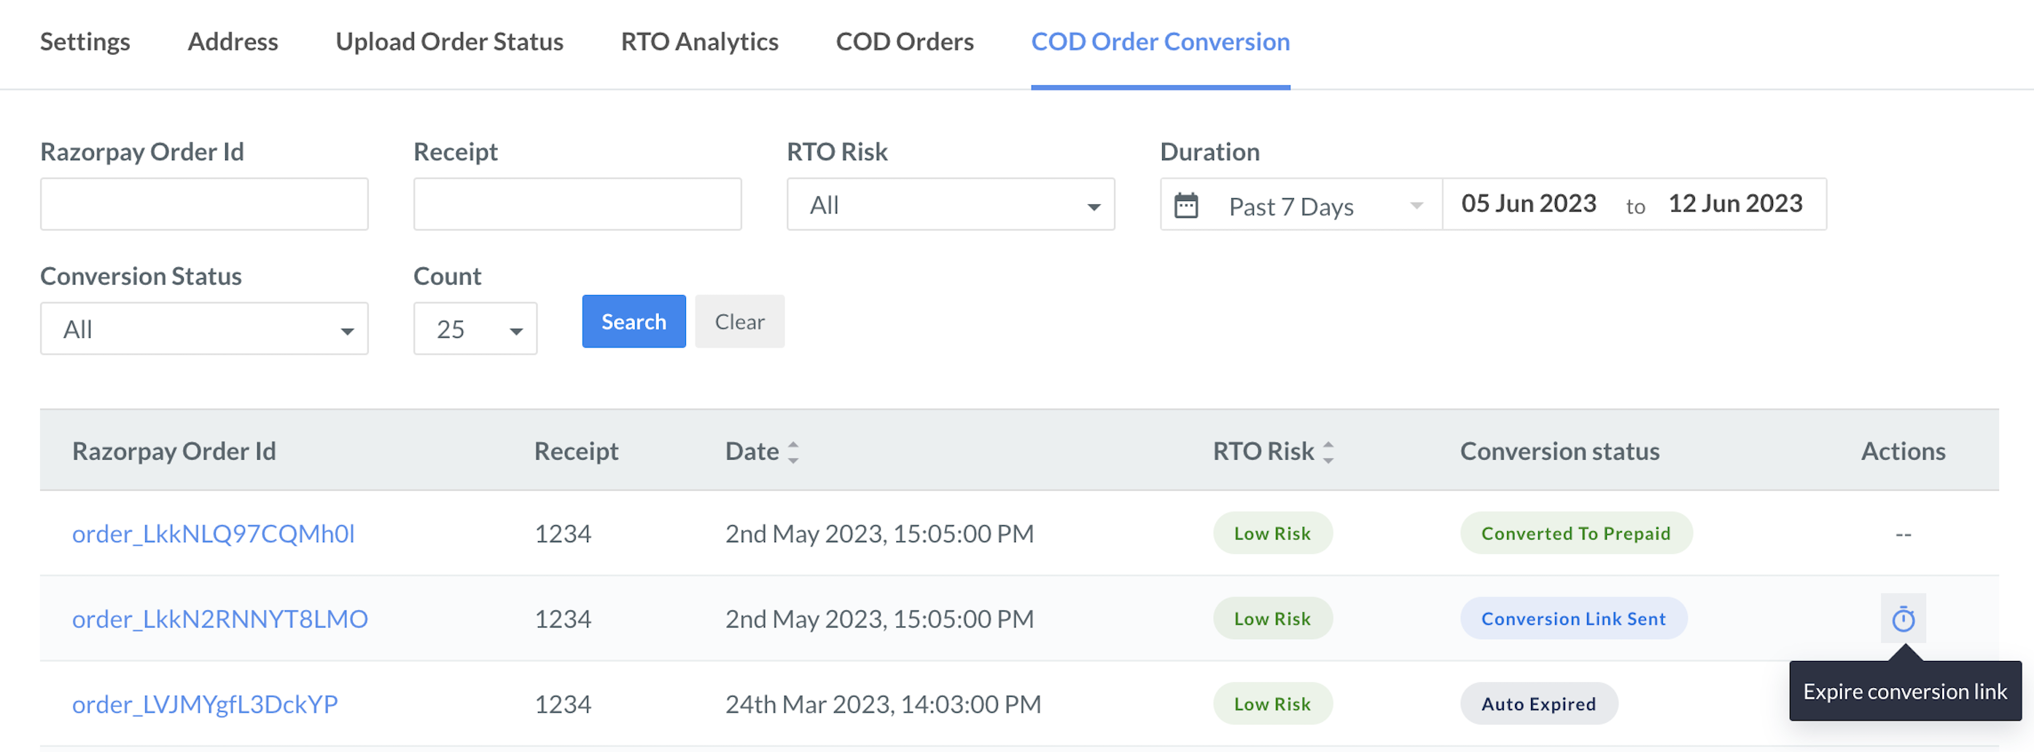The height and width of the screenshot is (752, 2034).
Task: Open the Upload Order Status tab
Action: (x=449, y=41)
